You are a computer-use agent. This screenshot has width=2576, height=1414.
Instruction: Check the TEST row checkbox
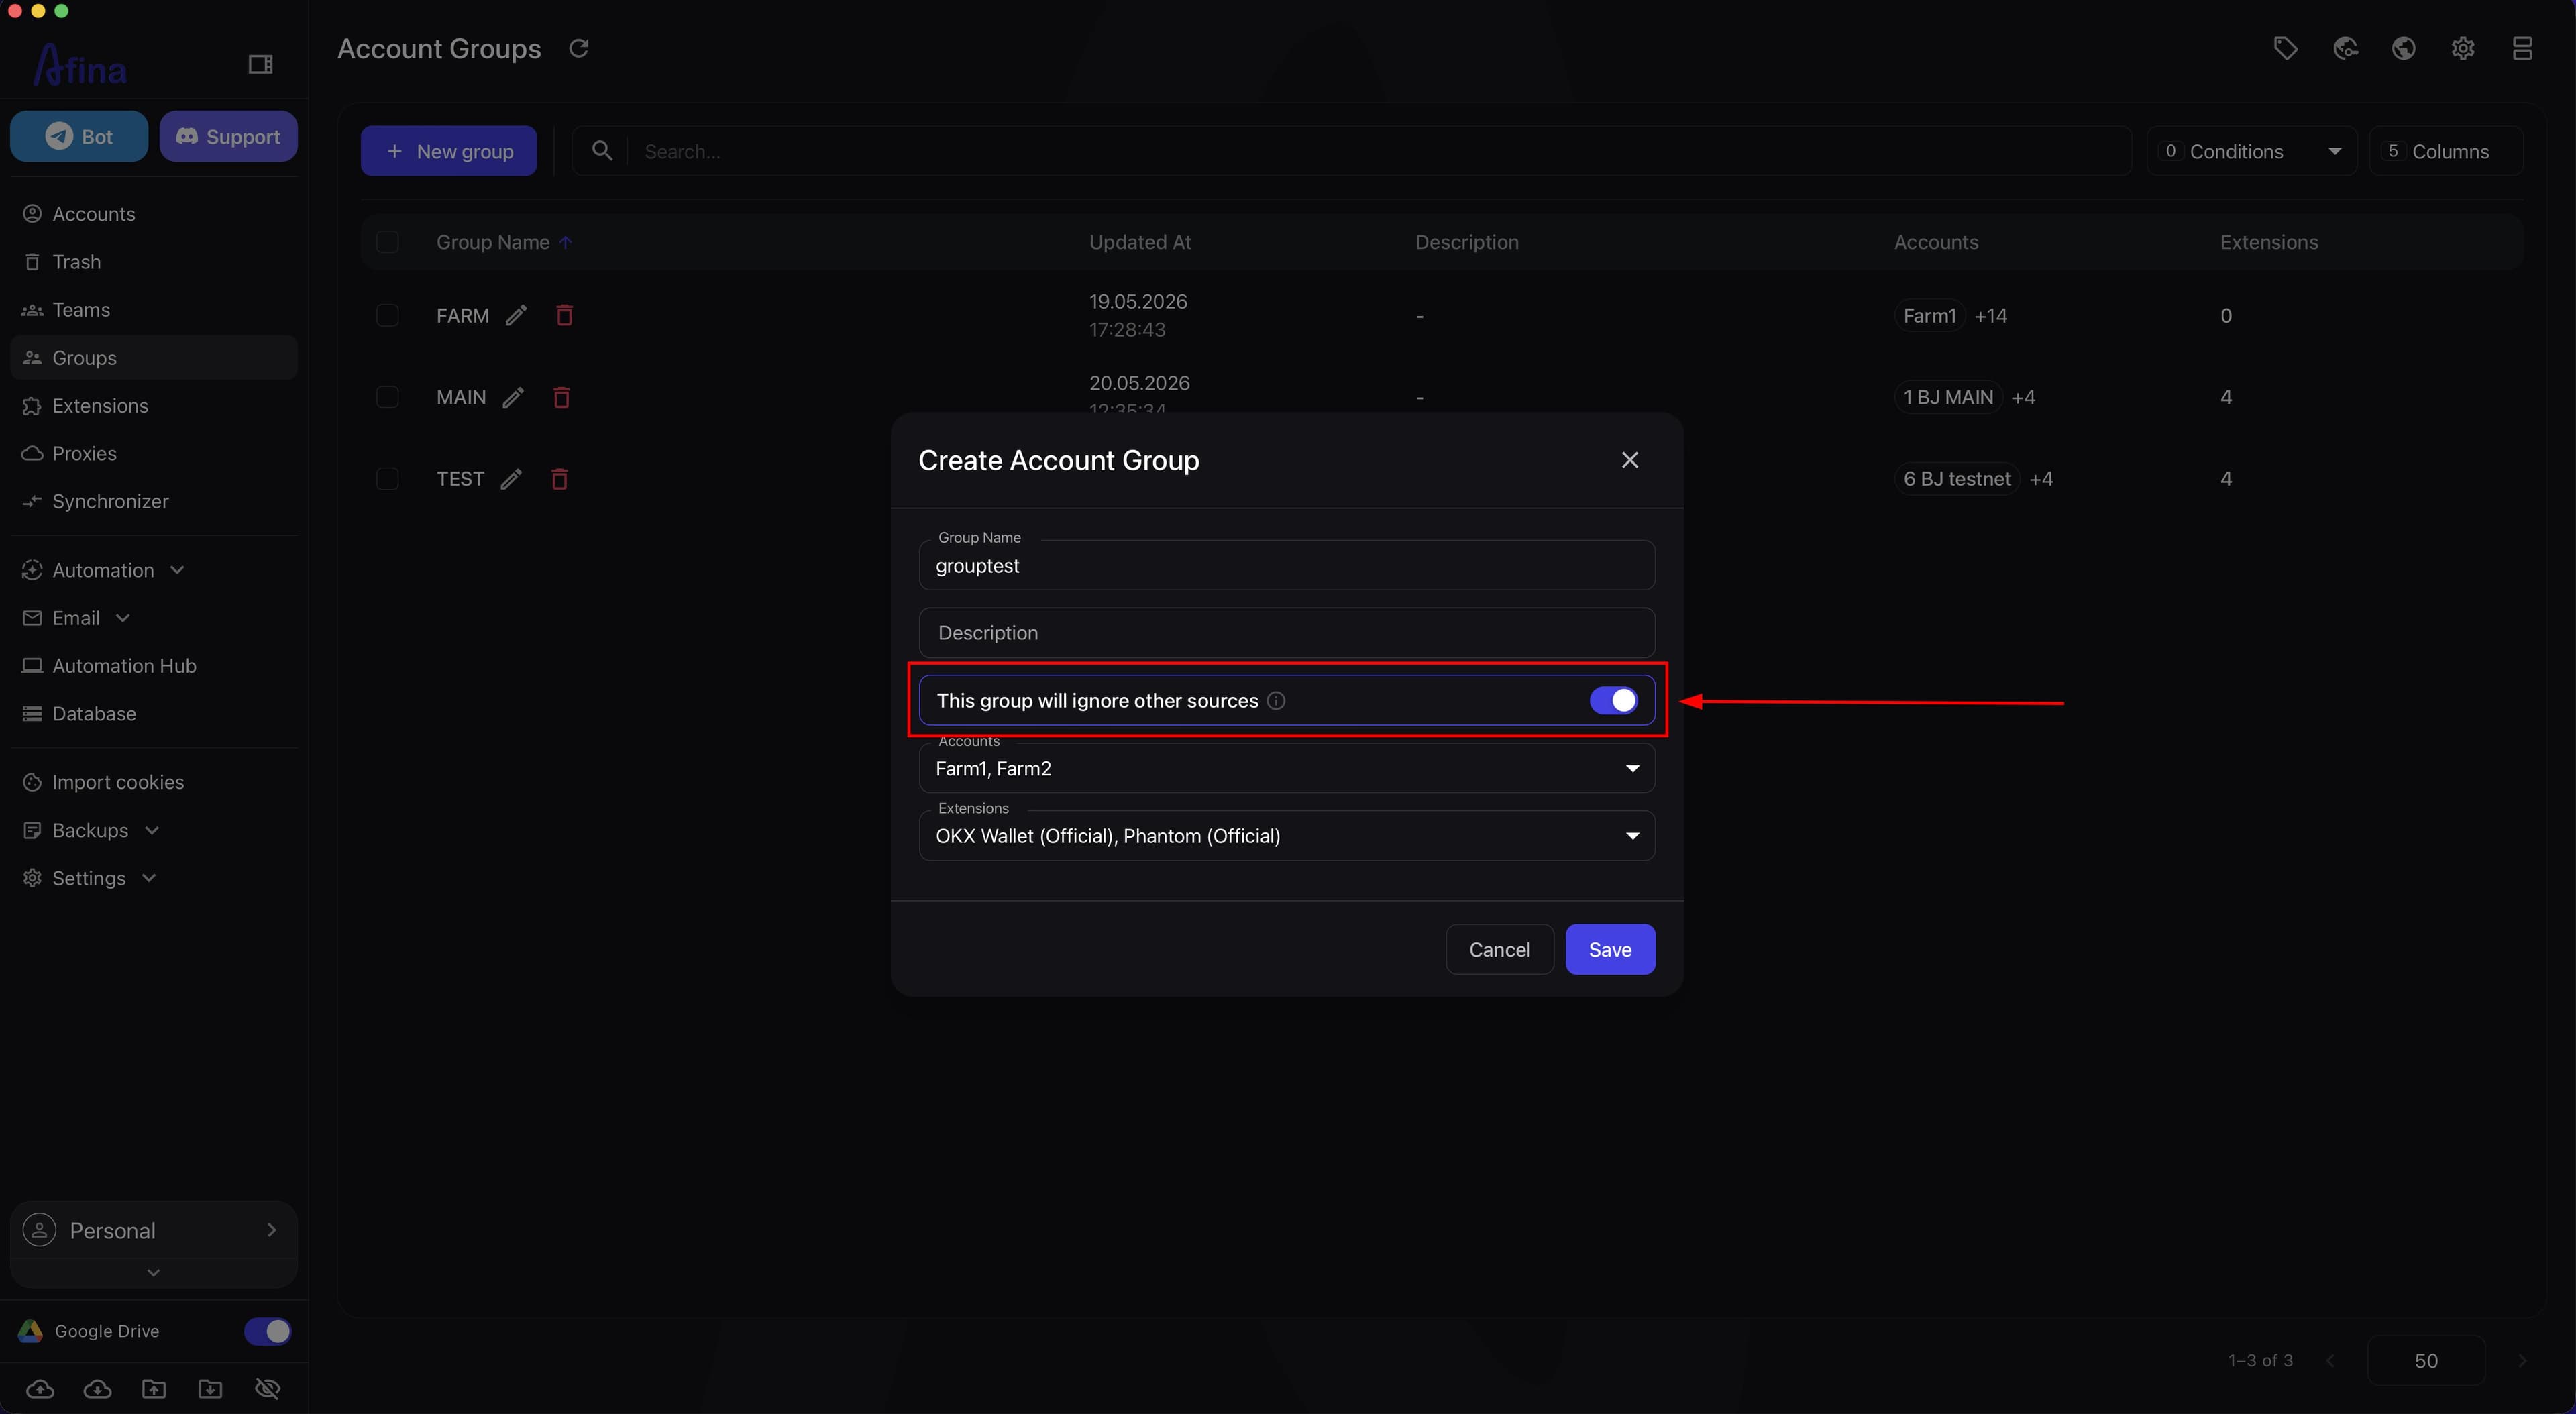coord(387,479)
